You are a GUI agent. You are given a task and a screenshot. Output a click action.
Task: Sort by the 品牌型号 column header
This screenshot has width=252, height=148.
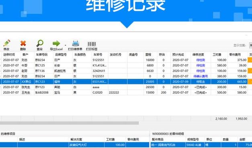(x=61, y=54)
